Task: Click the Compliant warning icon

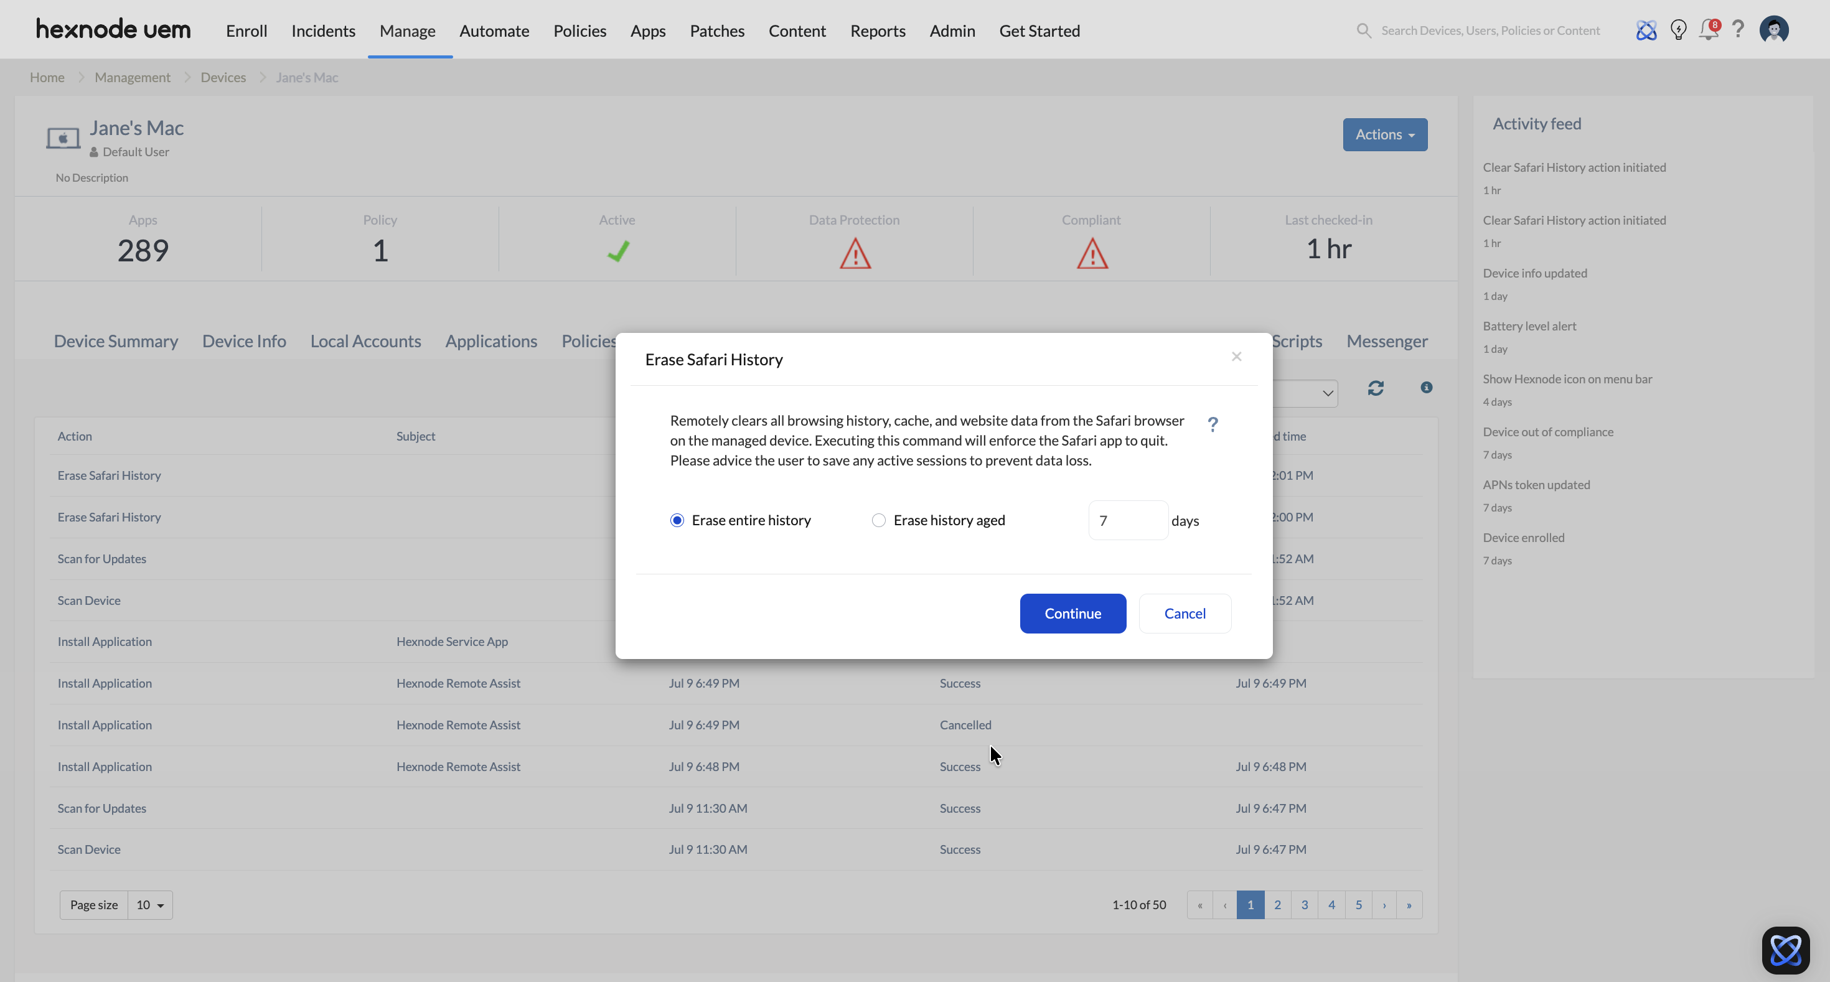Action: (x=1092, y=253)
